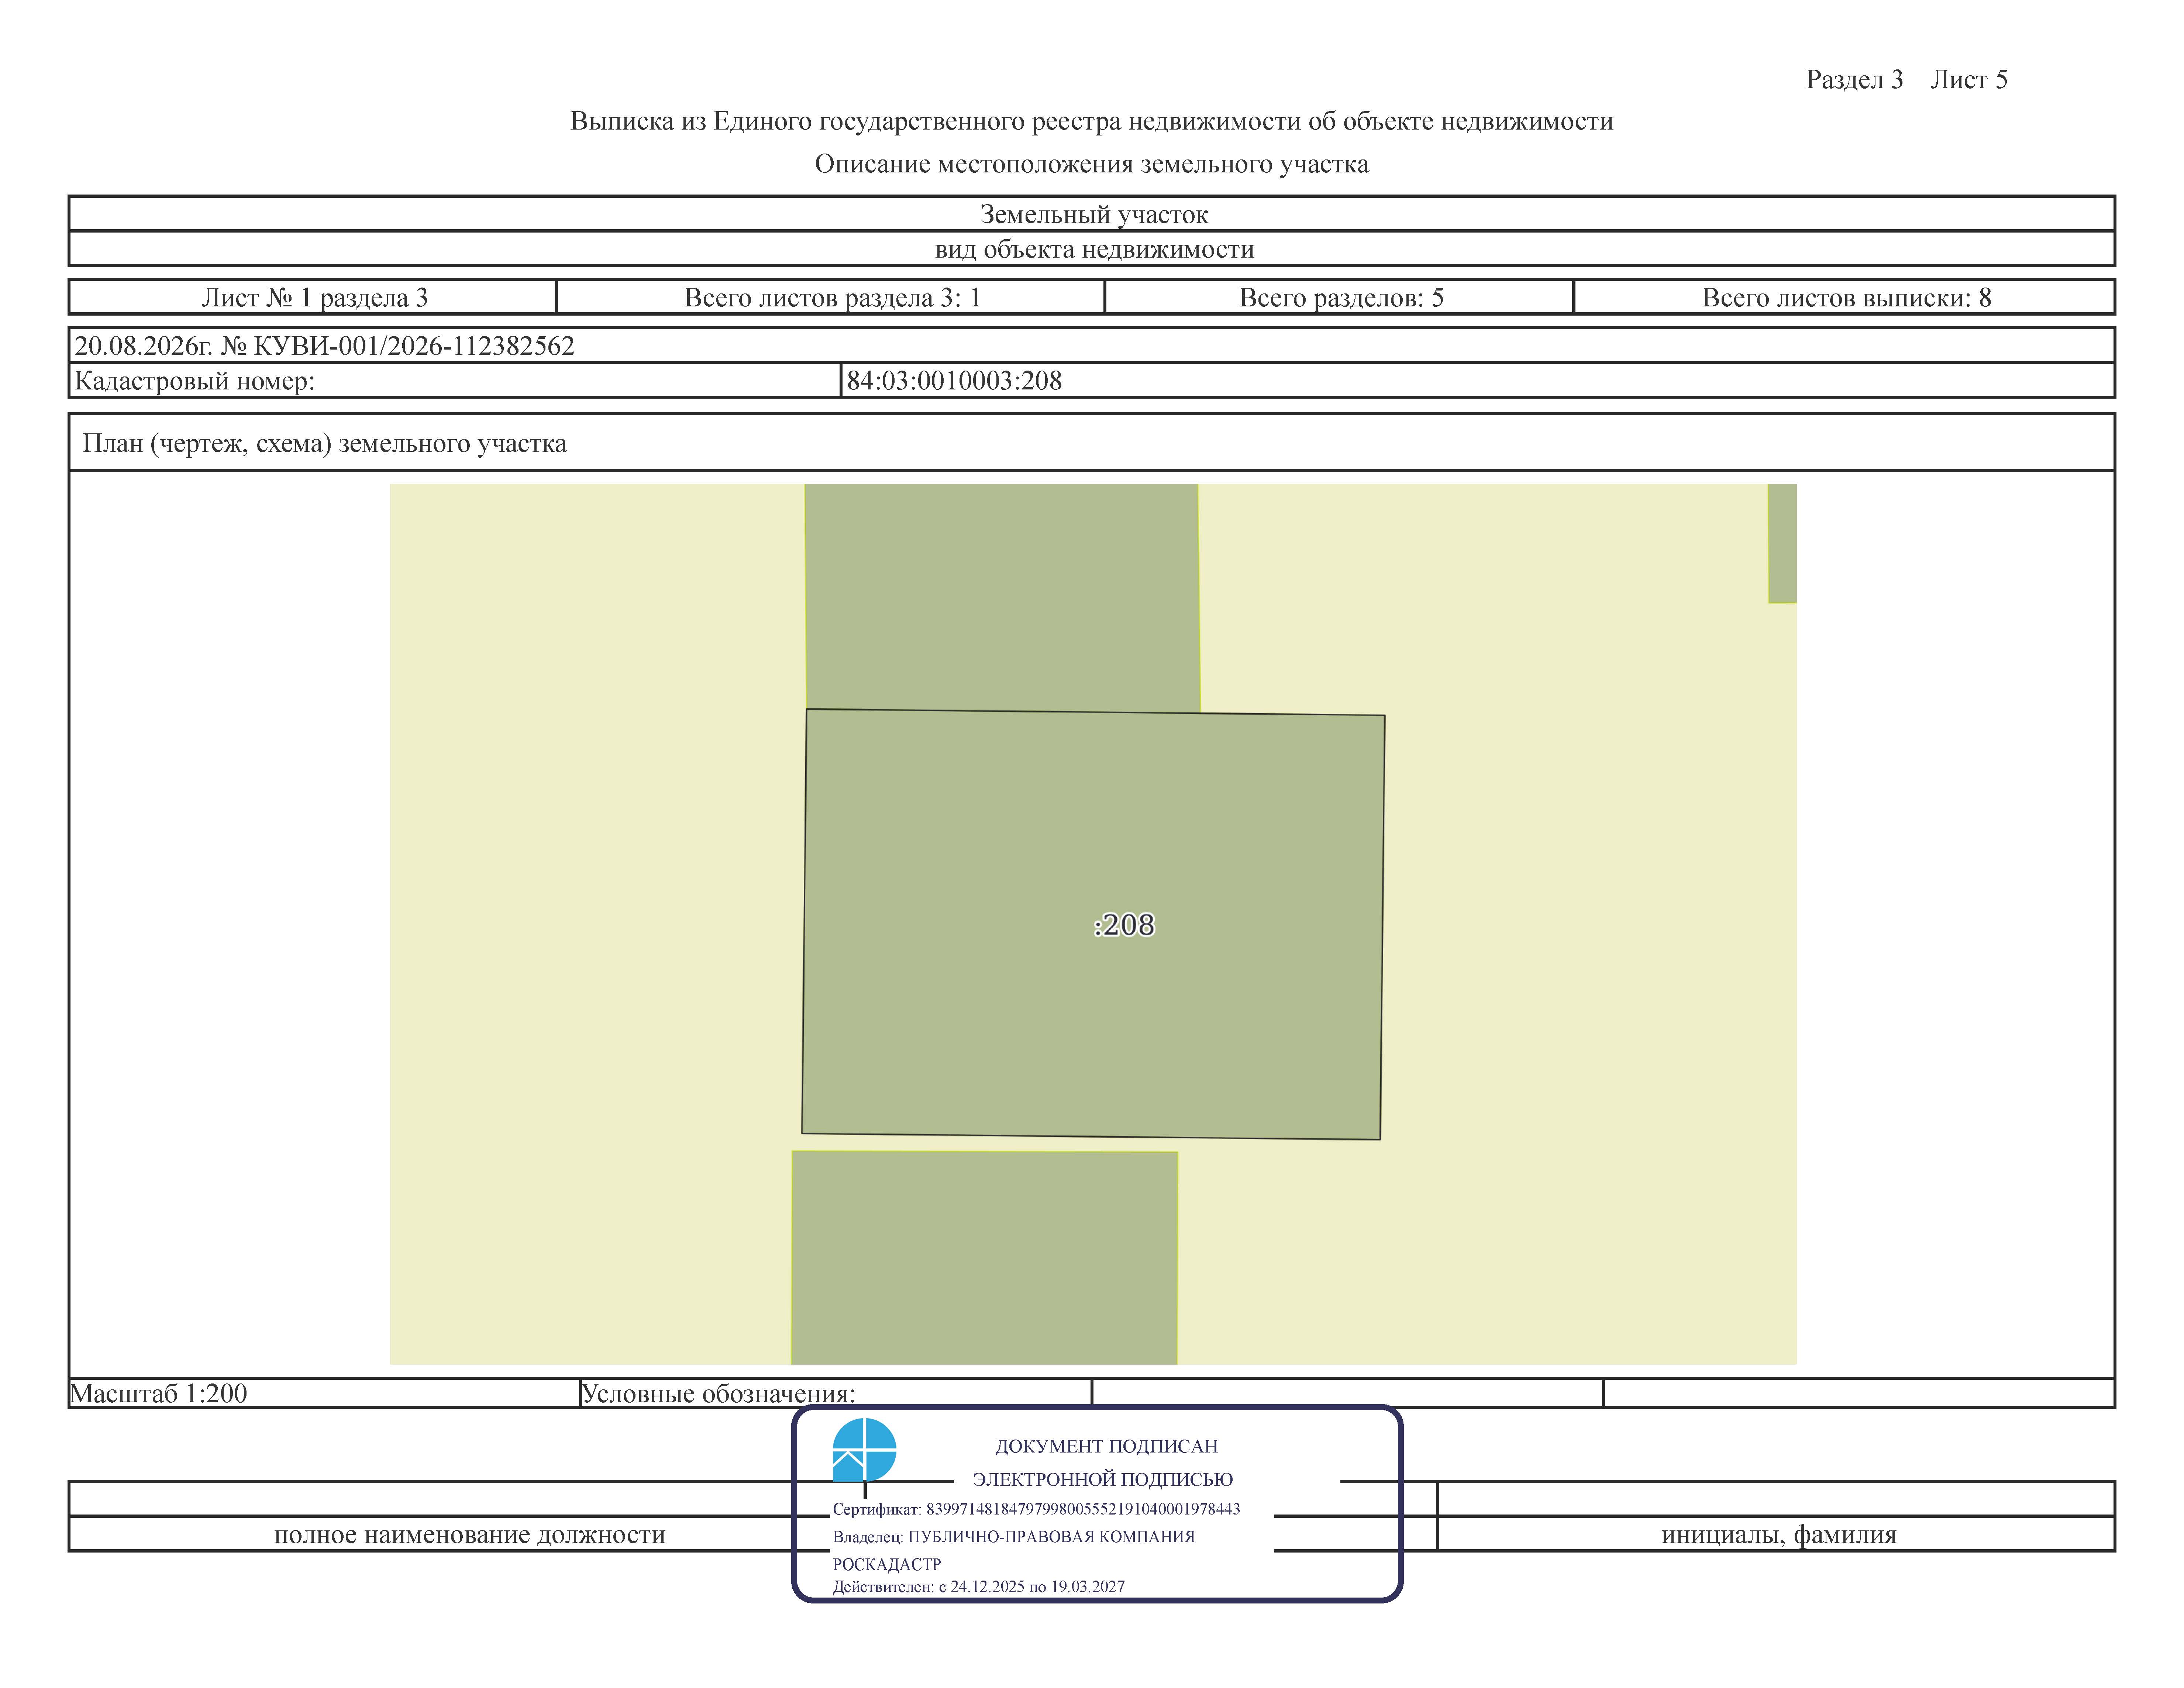Click the blue Rosreestr logo in the signature stamp

point(864,1449)
